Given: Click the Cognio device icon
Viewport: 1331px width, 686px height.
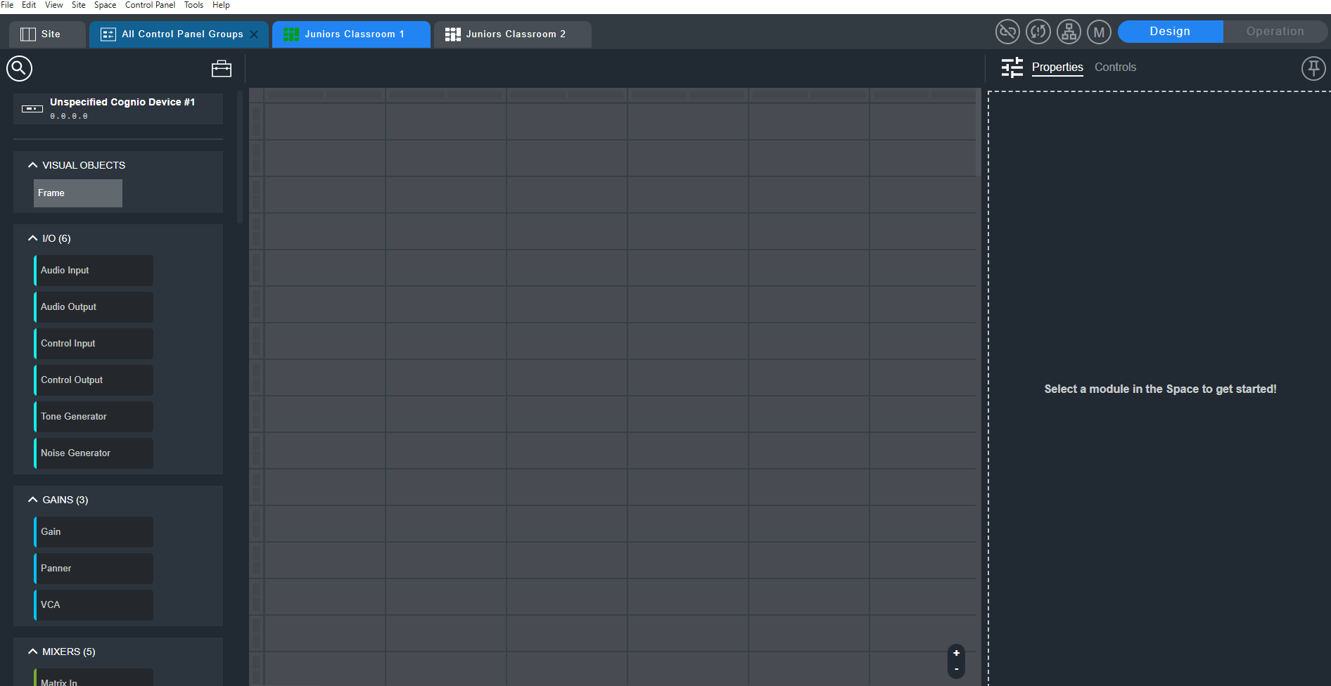Looking at the screenshot, I should 32,109.
